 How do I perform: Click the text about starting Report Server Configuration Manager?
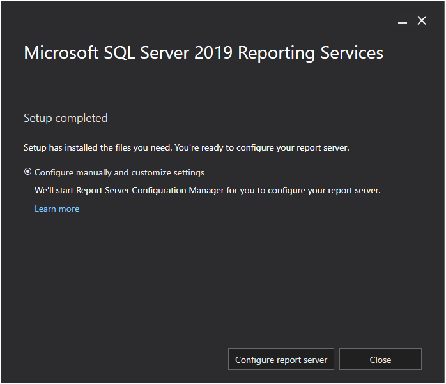coord(208,190)
